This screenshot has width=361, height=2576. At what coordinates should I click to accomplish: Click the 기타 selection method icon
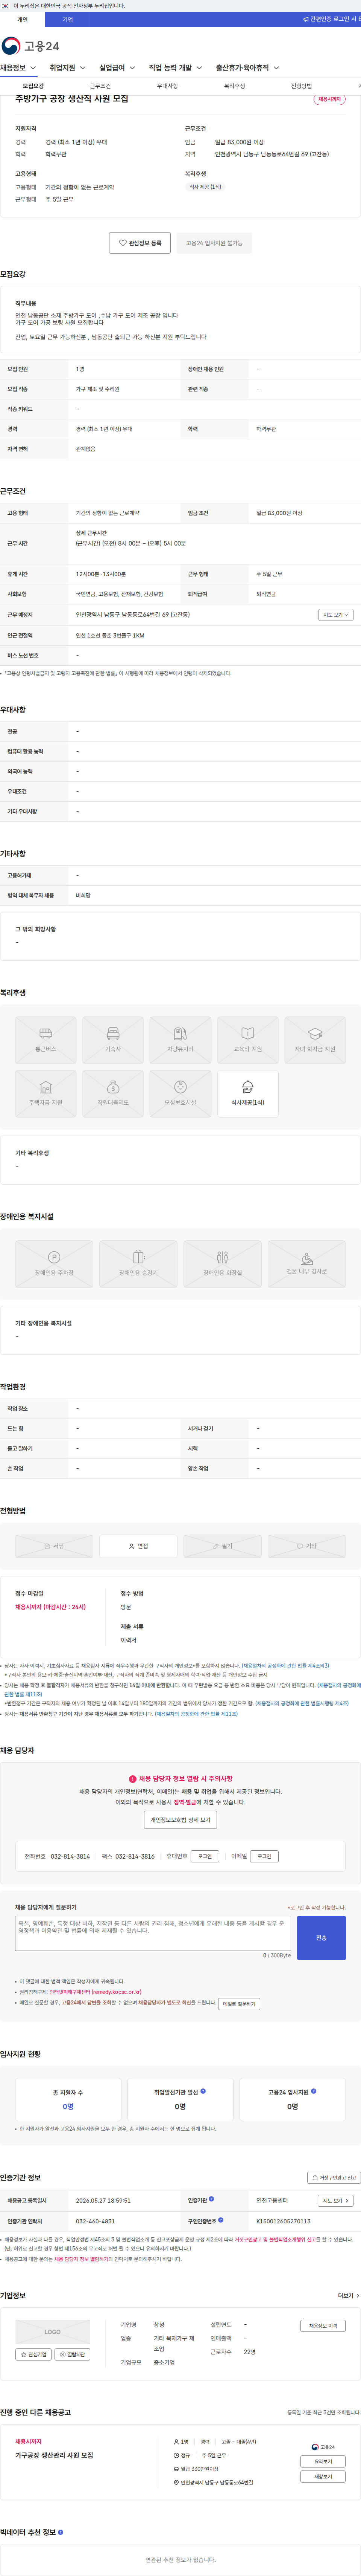pos(307,1546)
